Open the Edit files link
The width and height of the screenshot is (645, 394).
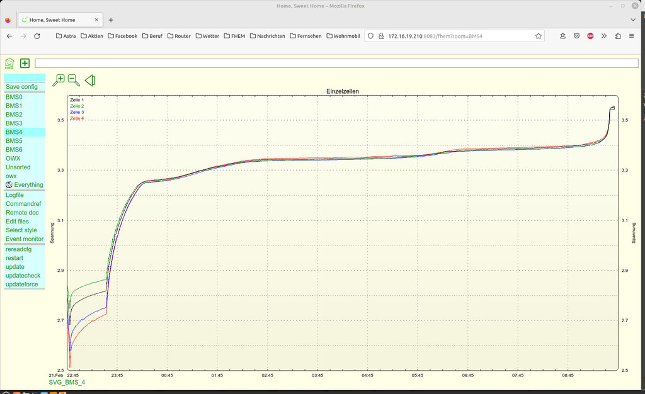pos(17,222)
